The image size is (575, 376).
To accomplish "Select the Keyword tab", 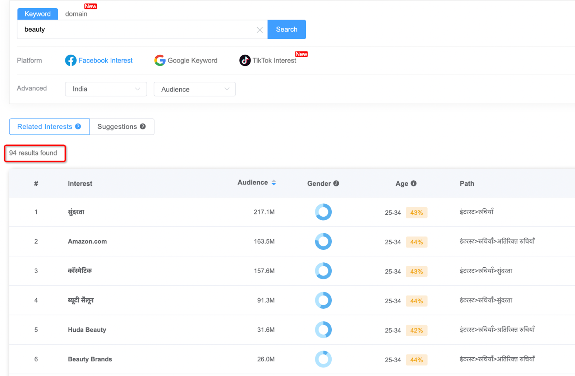I will (37, 14).
